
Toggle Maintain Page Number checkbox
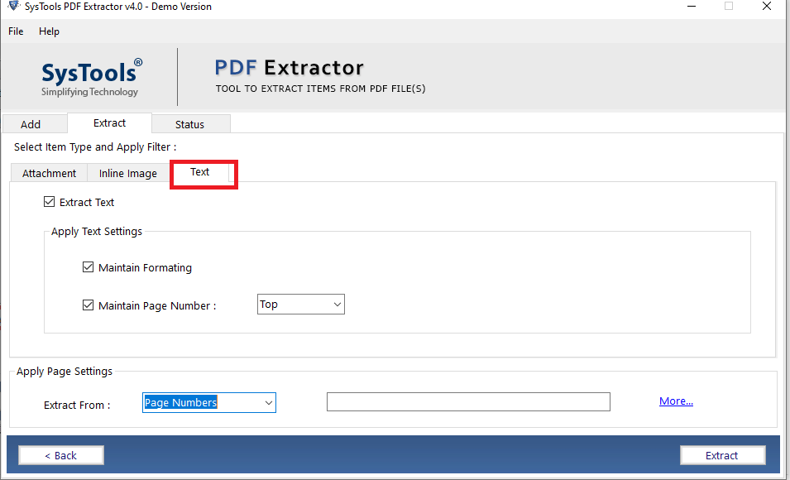pos(89,305)
